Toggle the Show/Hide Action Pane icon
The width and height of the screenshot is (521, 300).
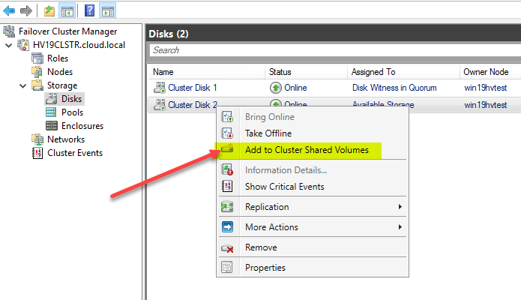[108, 11]
